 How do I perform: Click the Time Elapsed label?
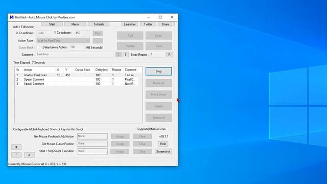29,62
